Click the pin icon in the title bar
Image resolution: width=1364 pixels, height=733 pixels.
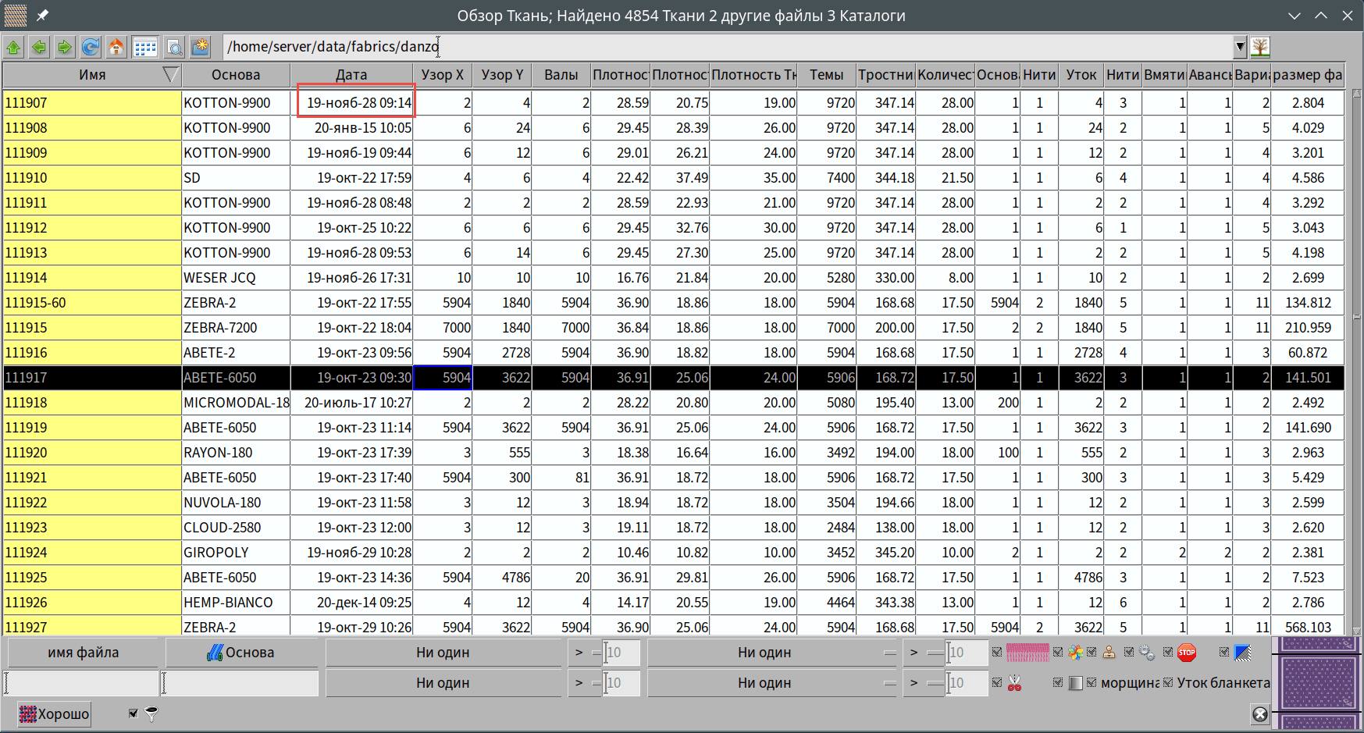[43, 16]
